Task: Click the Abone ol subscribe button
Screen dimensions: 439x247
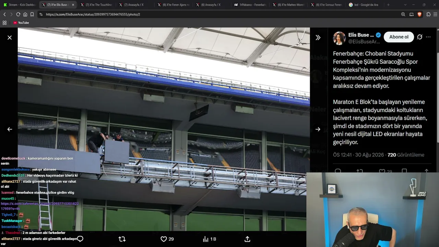Action: tap(399, 37)
